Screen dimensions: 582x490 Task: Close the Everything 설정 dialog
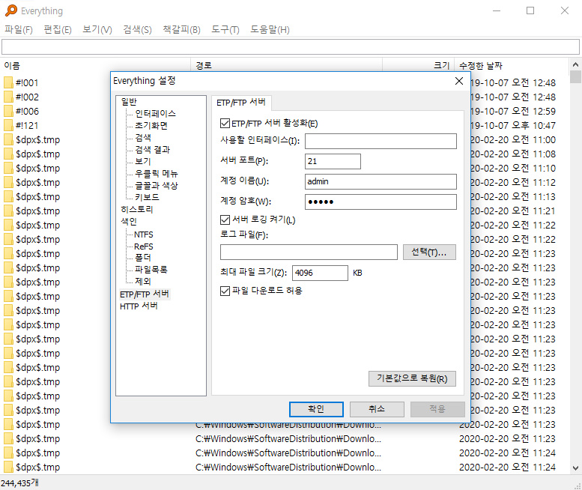pyautogui.click(x=459, y=81)
